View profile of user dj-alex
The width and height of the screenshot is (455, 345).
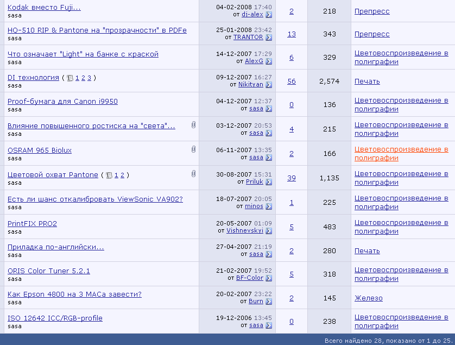pos(252,14)
